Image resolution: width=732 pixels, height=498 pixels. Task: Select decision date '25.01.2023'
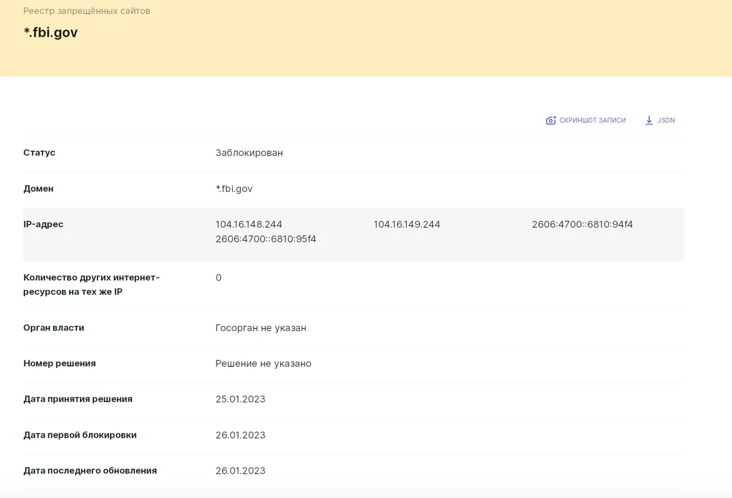tap(240, 399)
